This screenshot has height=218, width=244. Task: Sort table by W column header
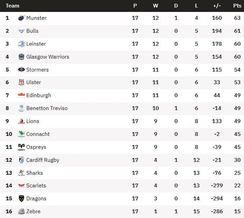pos(155,6)
